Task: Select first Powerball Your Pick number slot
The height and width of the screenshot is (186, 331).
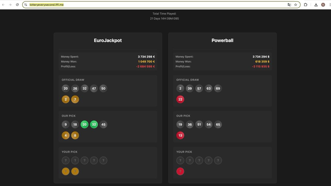Action: 180,160
